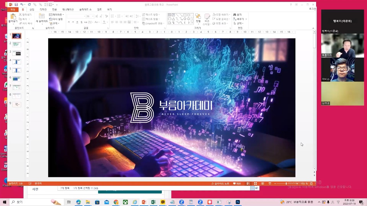The image size is (367, 206).
Task: Open Text Direction (텍스트 방향) dropdown
Action: 151,15
